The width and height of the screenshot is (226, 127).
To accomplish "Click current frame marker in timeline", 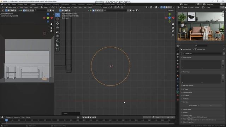I will click(6, 120).
